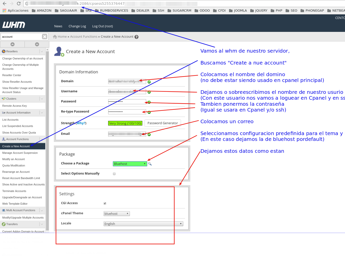This screenshot has width=345, height=256.
Task: Open List Accounts in sidebar
Action: (10, 120)
